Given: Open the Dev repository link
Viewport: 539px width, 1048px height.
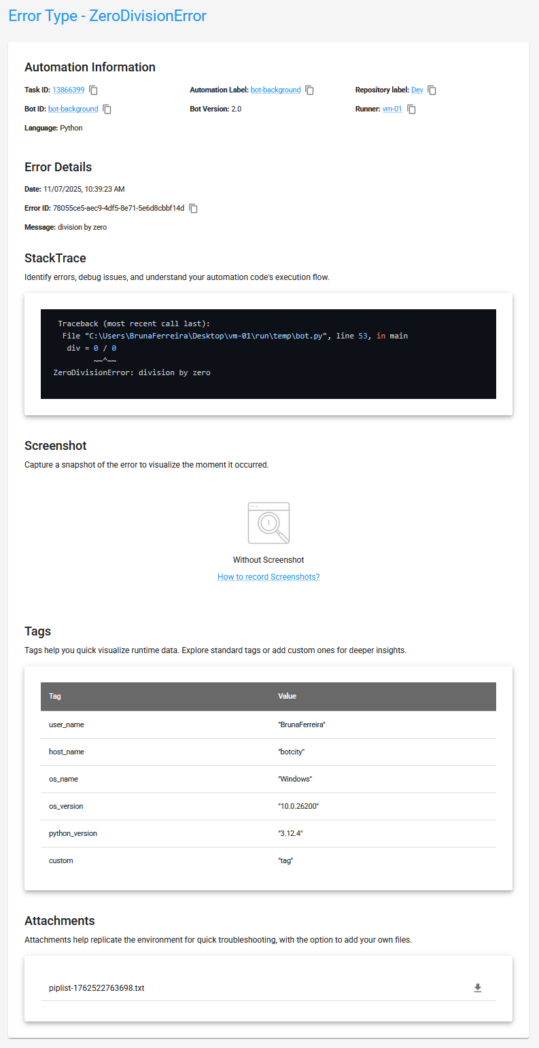Looking at the screenshot, I should tap(417, 90).
